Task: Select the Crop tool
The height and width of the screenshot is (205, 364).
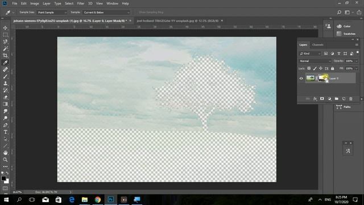Action: coord(5,56)
